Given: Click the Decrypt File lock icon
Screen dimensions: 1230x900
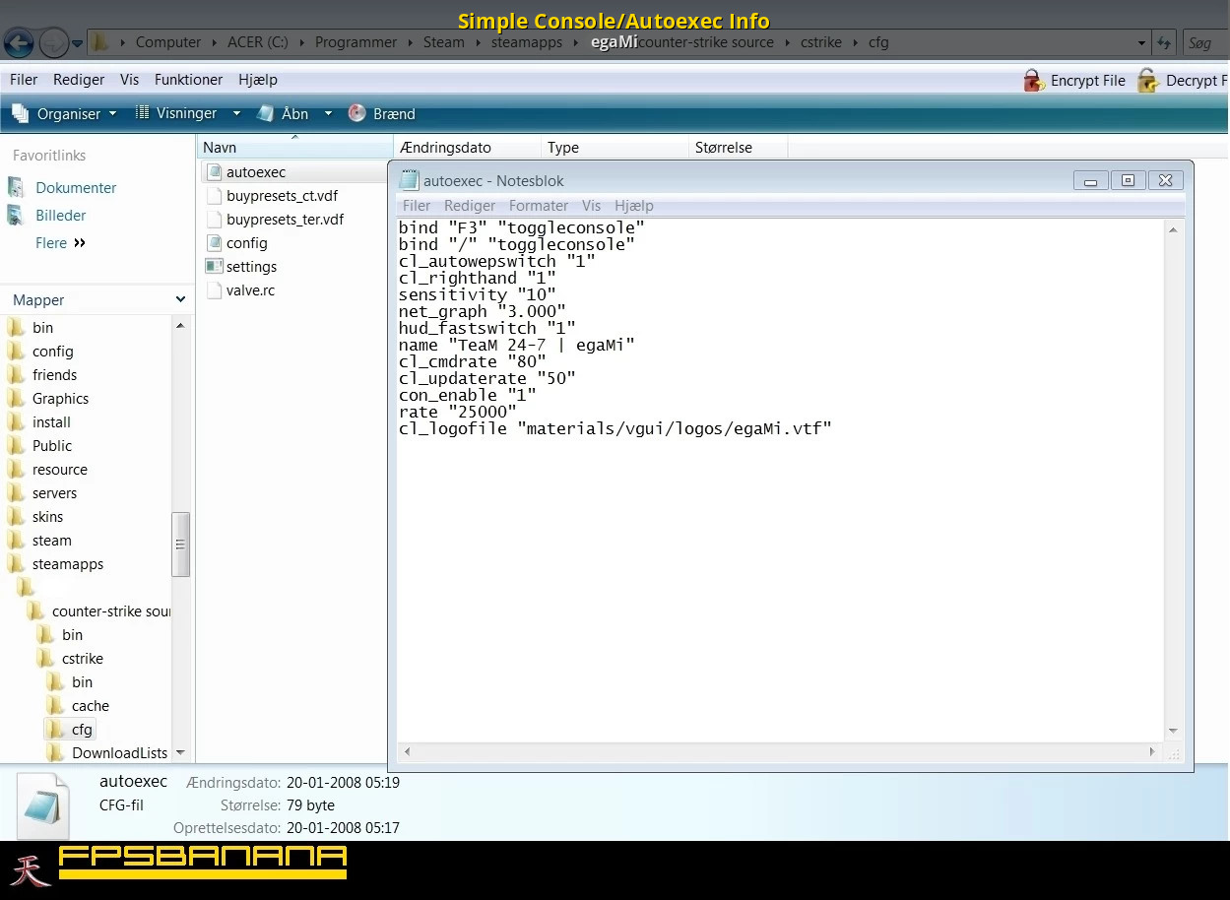Looking at the screenshot, I should coord(1147,81).
